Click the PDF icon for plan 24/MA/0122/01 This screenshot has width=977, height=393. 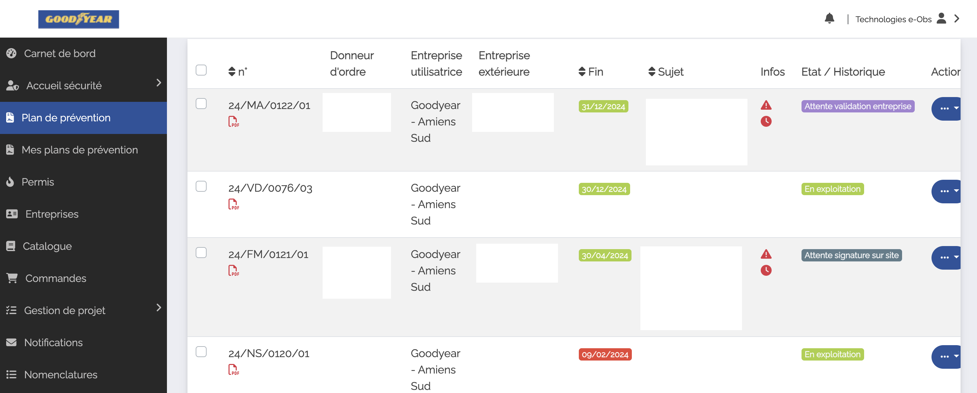click(234, 120)
